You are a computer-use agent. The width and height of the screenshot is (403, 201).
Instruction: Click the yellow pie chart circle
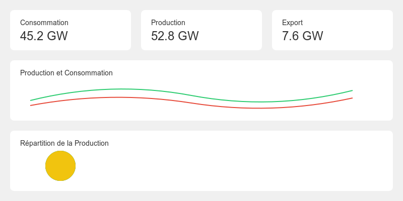click(x=60, y=166)
